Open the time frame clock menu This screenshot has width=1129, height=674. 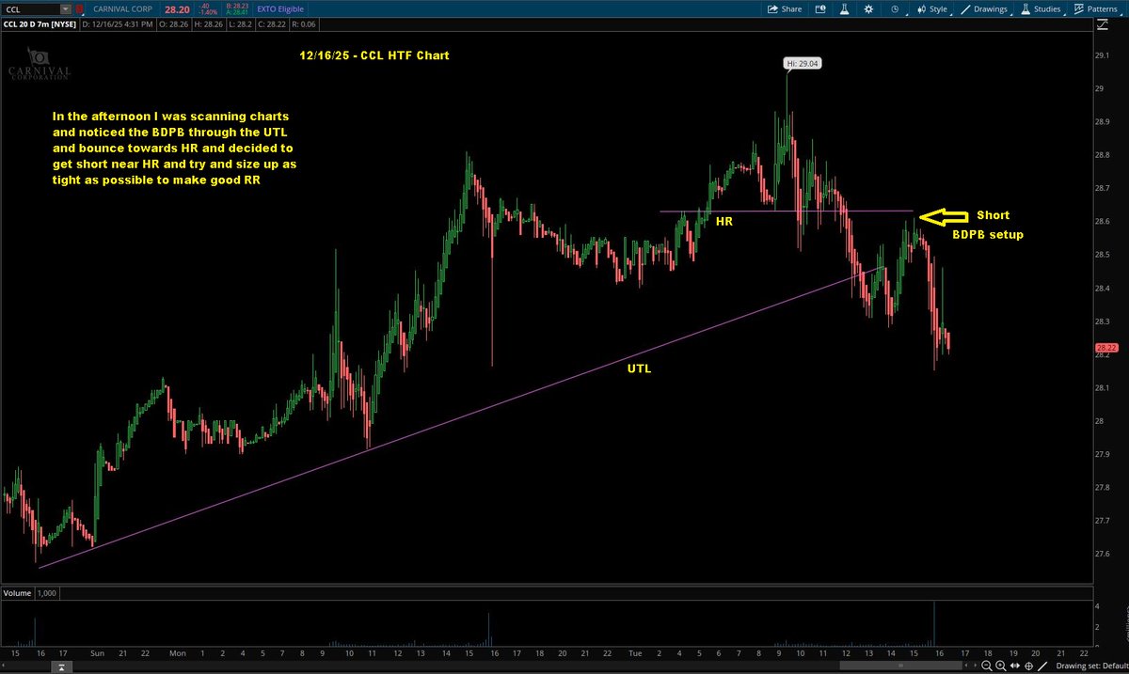896,9
